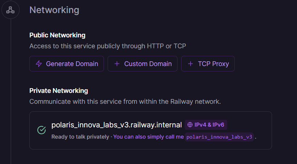The width and height of the screenshot is (297, 164).
Task: Click the green checkmark status icon
Action: 42,130
